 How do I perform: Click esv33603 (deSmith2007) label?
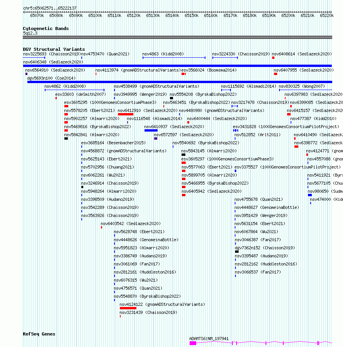coord(81,95)
